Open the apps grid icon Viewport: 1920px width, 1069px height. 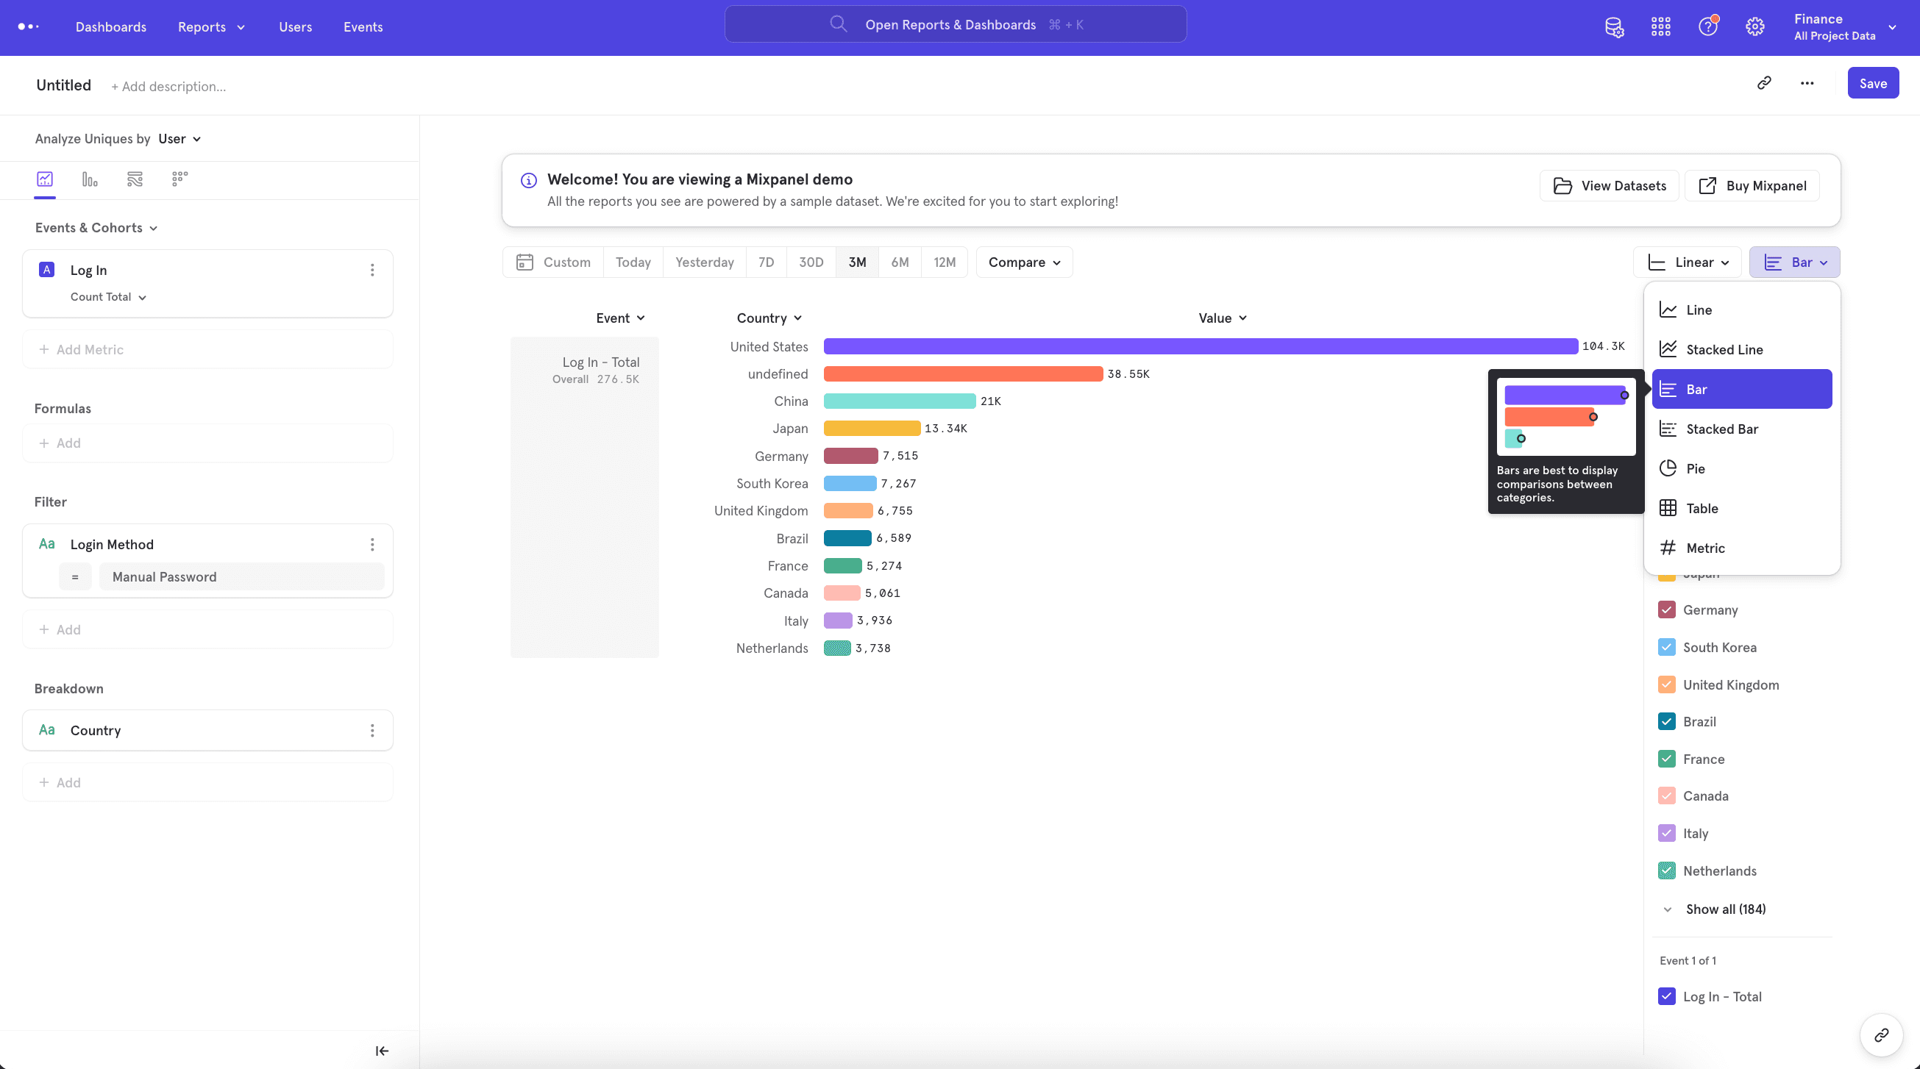tap(1660, 26)
